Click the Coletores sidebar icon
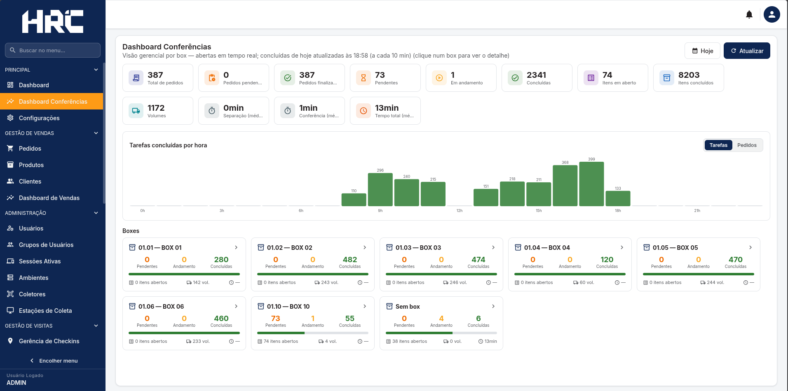Screen dimensions: 788x391 (10, 294)
